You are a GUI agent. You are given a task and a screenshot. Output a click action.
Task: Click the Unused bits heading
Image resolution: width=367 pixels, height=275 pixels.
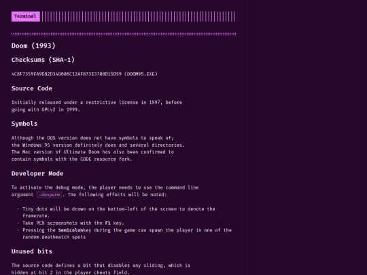(32, 251)
